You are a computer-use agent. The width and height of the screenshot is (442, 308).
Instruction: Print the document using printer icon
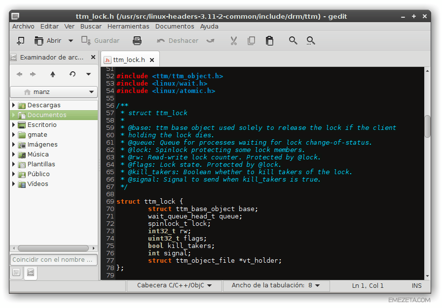137,41
